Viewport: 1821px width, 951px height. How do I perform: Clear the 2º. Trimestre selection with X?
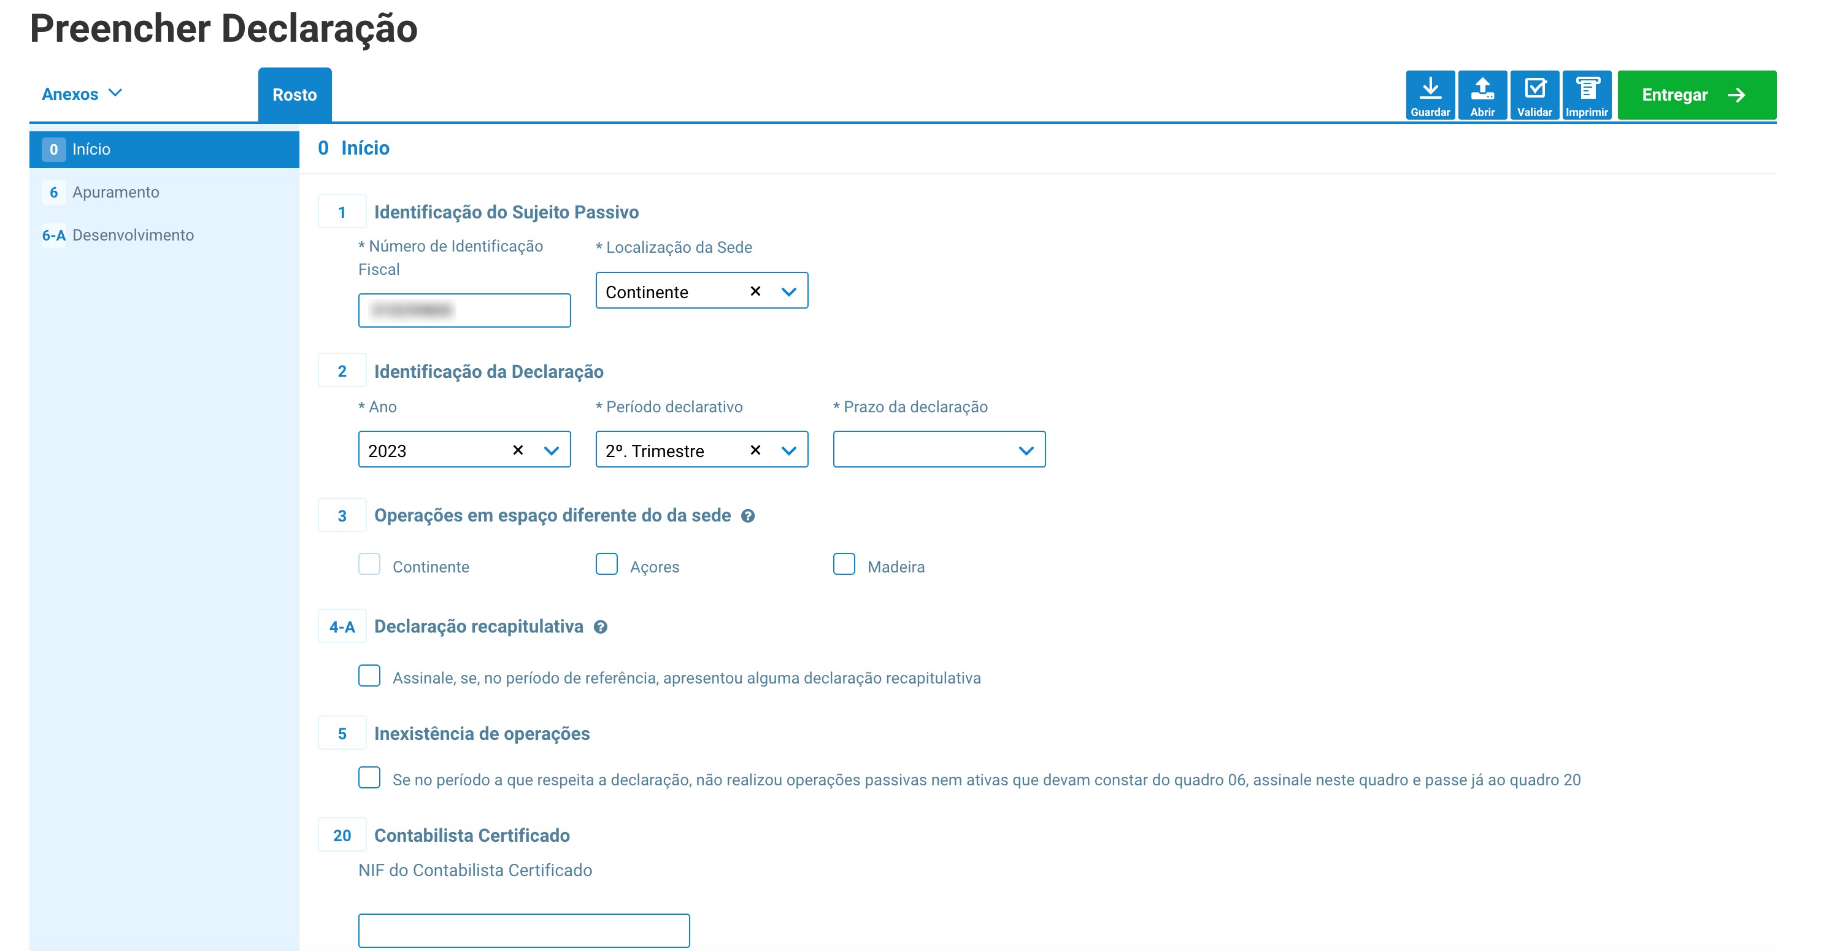point(755,450)
